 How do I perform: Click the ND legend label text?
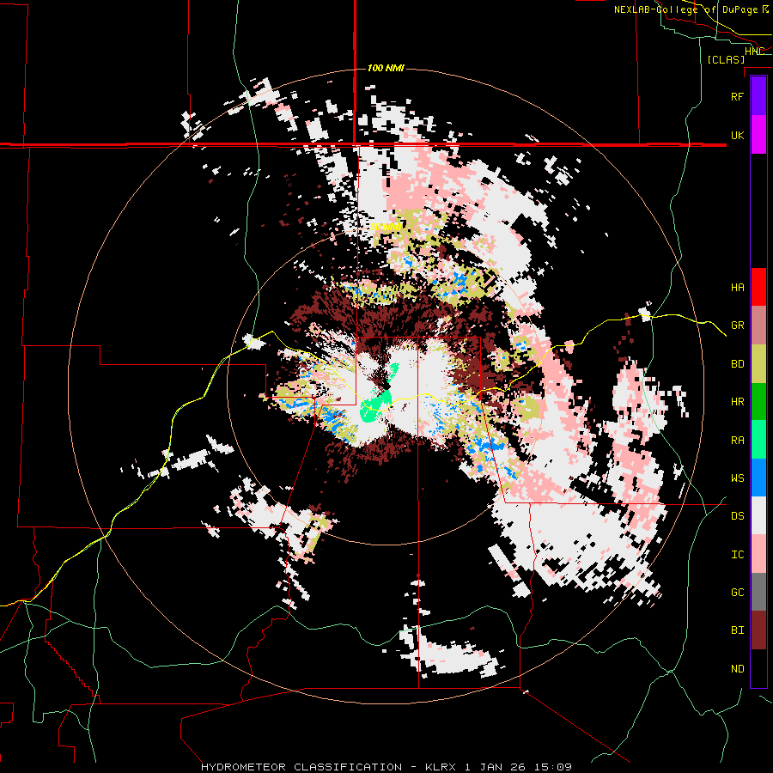737,669
